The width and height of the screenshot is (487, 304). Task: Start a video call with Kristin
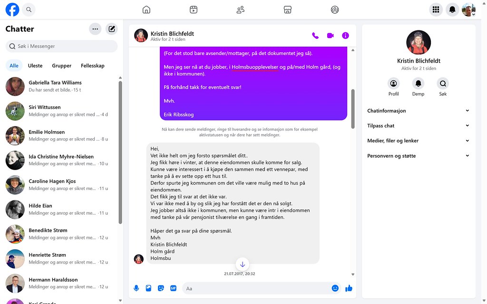tap(330, 36)
